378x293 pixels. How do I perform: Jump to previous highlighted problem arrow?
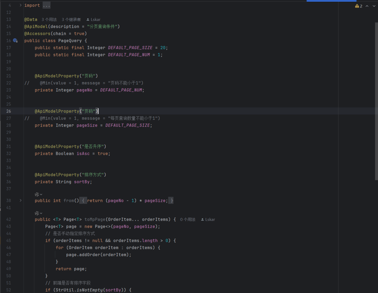point(367,6)
